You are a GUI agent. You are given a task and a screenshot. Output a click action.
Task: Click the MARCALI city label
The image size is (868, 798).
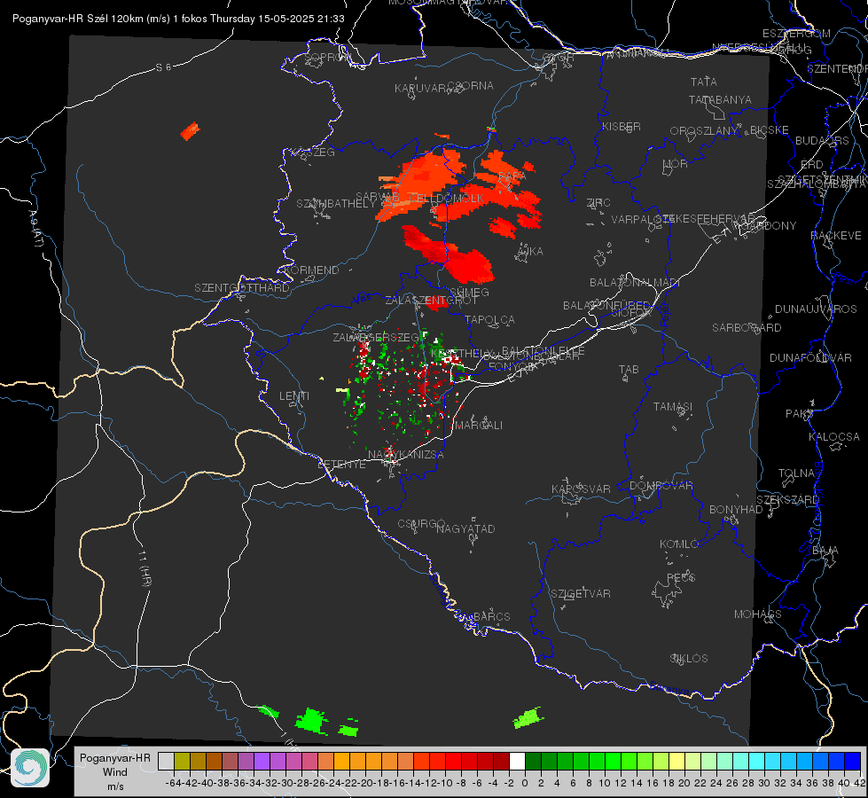478,426
